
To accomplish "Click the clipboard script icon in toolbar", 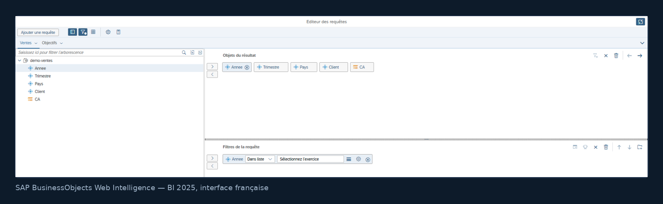I will click(x=119, y=32).
